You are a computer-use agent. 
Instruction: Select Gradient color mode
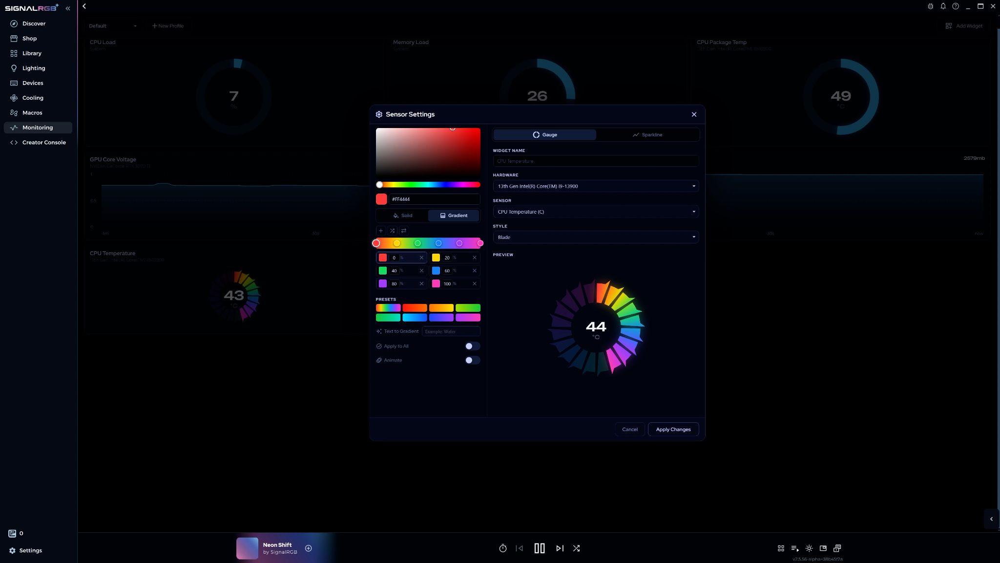(454, 216)
